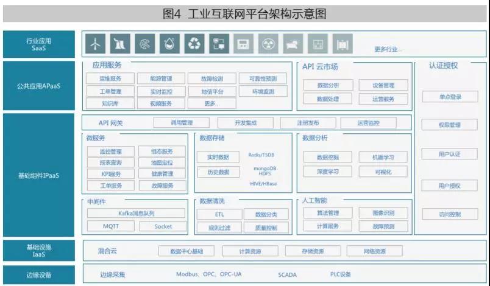Image resolution: width=490 pixels, height=286 pixels.
Task: Open the KPI服务 microservice box
Action: 111,173
